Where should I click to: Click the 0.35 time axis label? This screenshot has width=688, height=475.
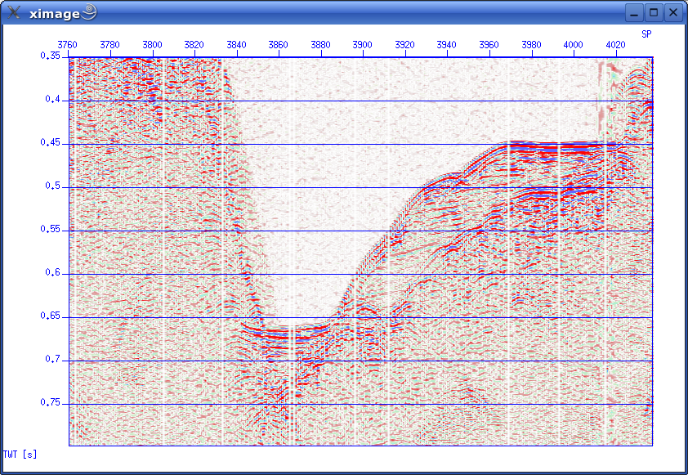coord(51,56)
